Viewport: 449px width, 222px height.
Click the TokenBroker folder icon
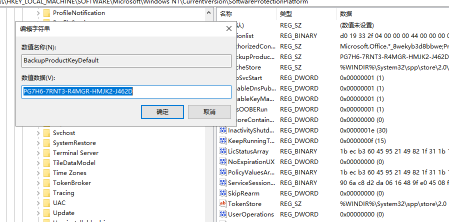(x=46, y=183)
